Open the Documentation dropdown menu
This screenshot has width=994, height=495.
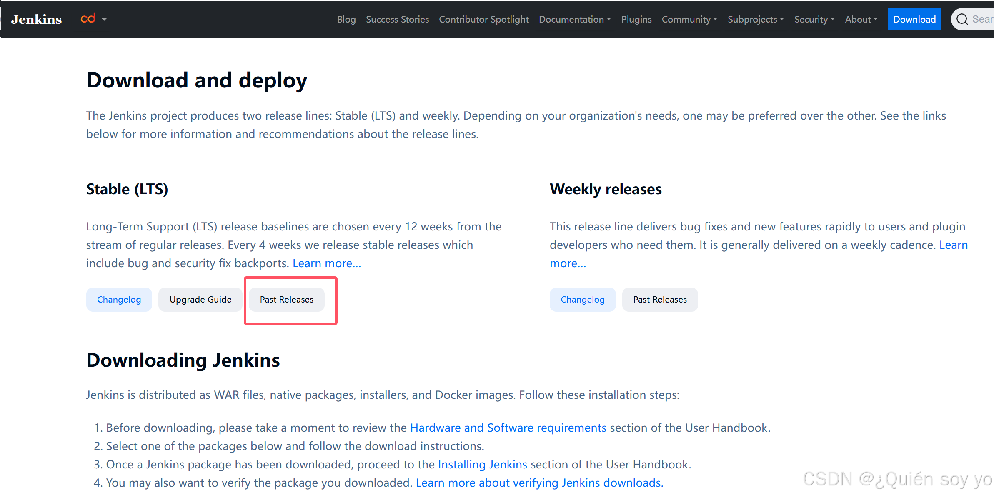(x=575, y=19)
